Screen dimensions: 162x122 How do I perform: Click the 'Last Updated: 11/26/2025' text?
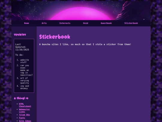tap(22, 47)
